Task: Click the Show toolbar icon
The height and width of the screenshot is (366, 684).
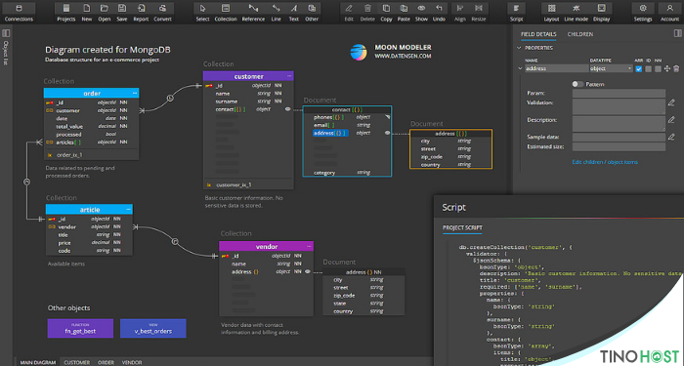Action: point(421,8)
